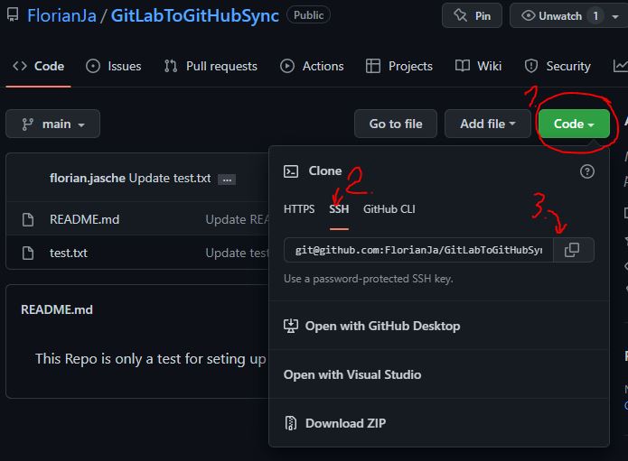Switch to the Code tab

pyautogui.click(x=39, y=66)
